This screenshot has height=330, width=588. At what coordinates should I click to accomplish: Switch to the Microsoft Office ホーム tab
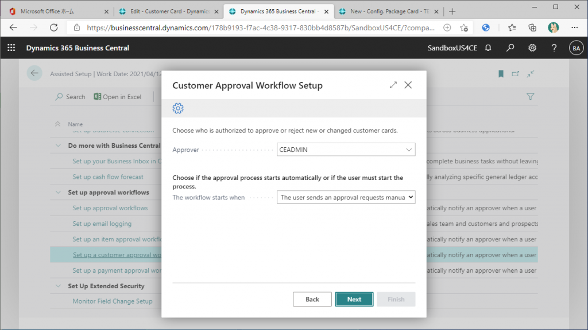point(57,11)
